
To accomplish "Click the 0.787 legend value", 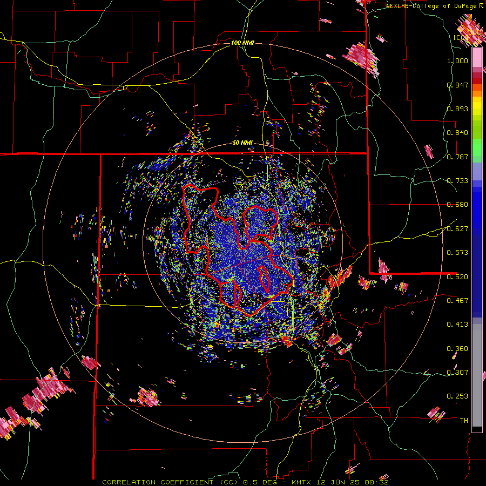I will pos(457,157).
